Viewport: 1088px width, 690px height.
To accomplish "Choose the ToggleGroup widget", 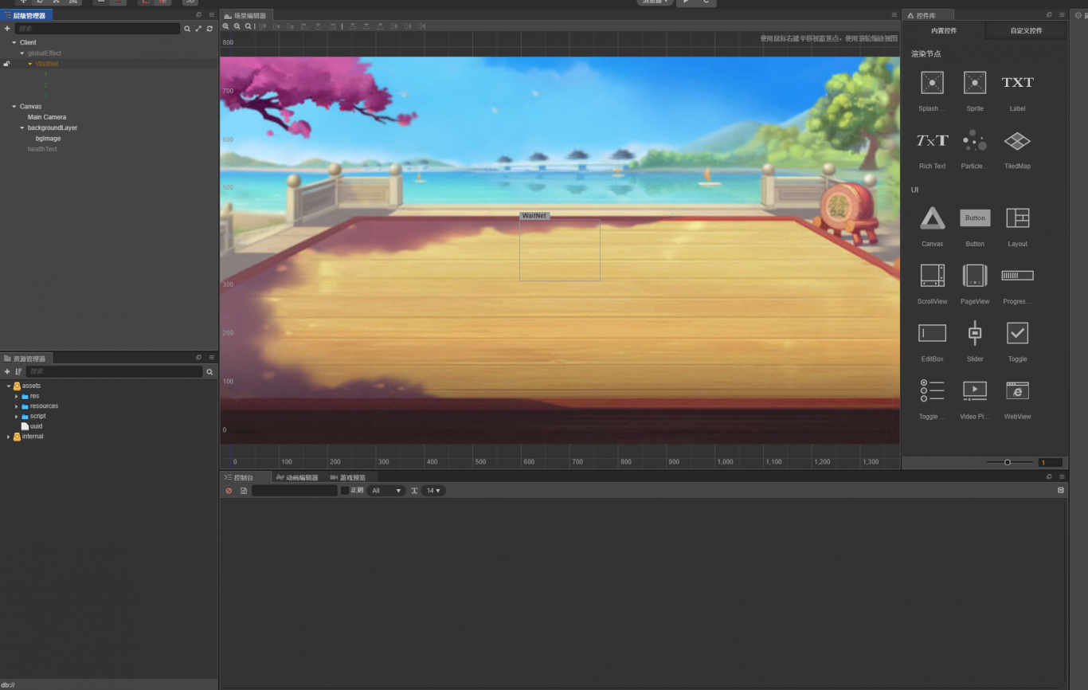I will (932, 390).
